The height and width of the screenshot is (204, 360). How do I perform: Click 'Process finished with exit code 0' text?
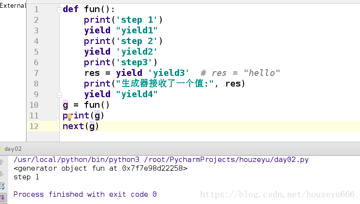(85, 194)
